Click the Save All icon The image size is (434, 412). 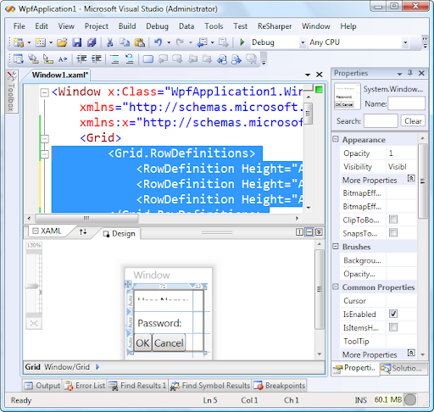(92, 42)
